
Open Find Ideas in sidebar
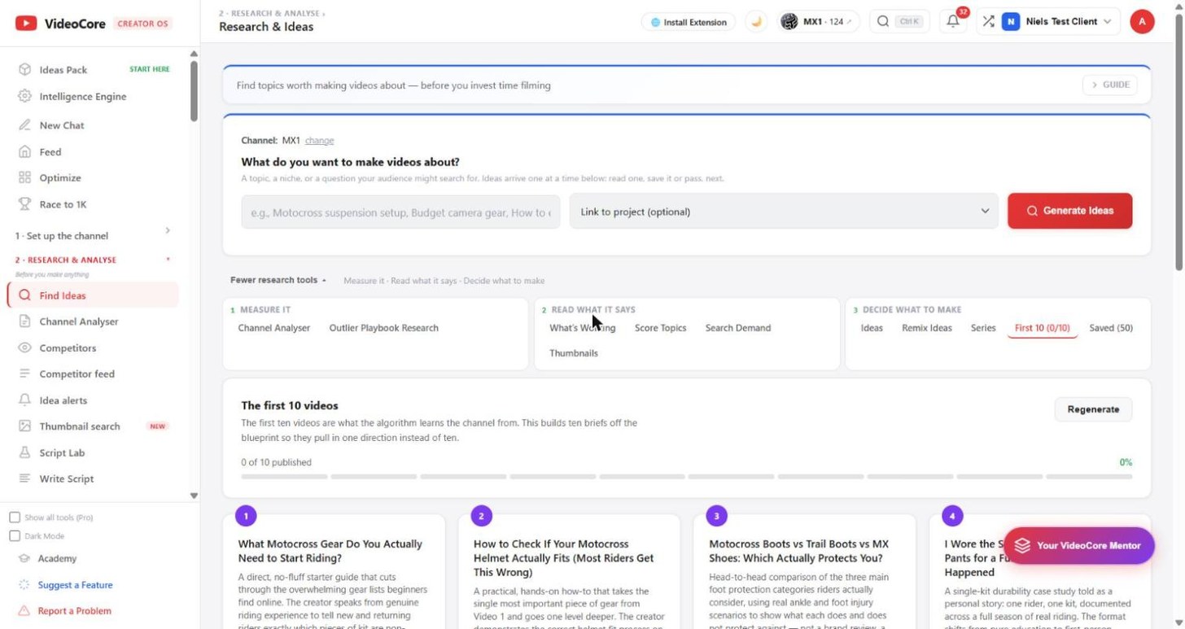(93, 295)
